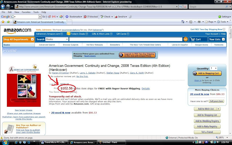Viewport: 232px width, 145px height.
Task: Click the RSS Feeds icon in command bar
Action: 191,22
